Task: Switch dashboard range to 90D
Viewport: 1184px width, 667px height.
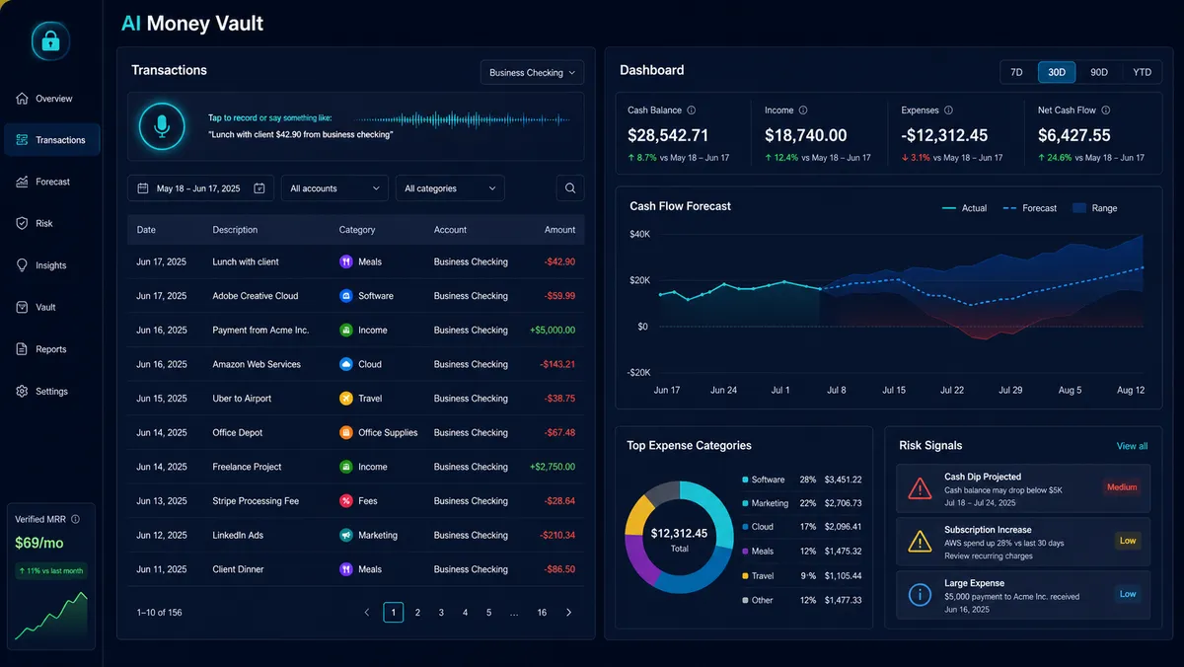Action: tap(1099, 72)
